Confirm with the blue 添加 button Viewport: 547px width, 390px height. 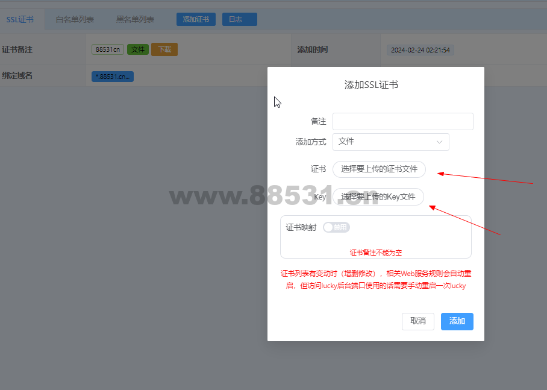point(457,321)
